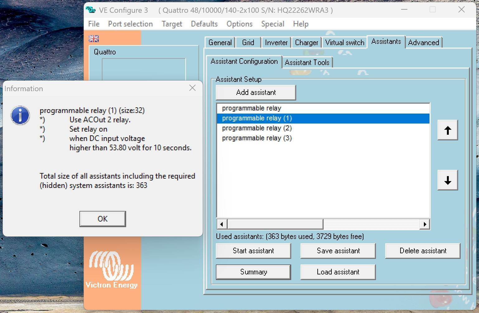479x313 pixels.
Task: Click the Victron Energy logo
Action: pos(111,270)
